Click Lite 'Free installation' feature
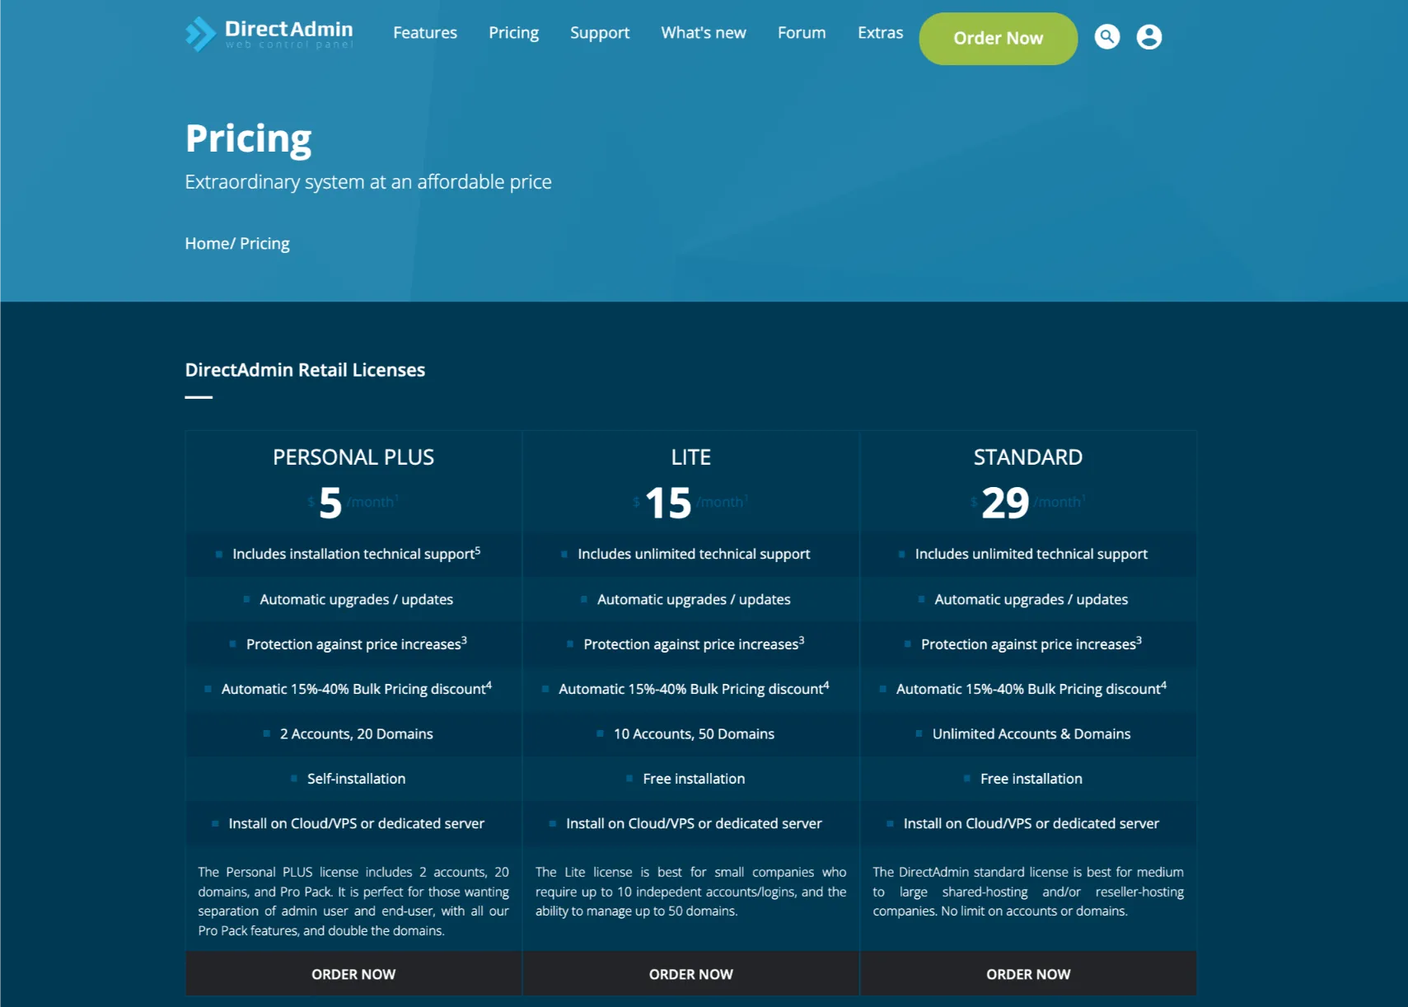The image size is (1408, 1007). (x=694, y=779)
